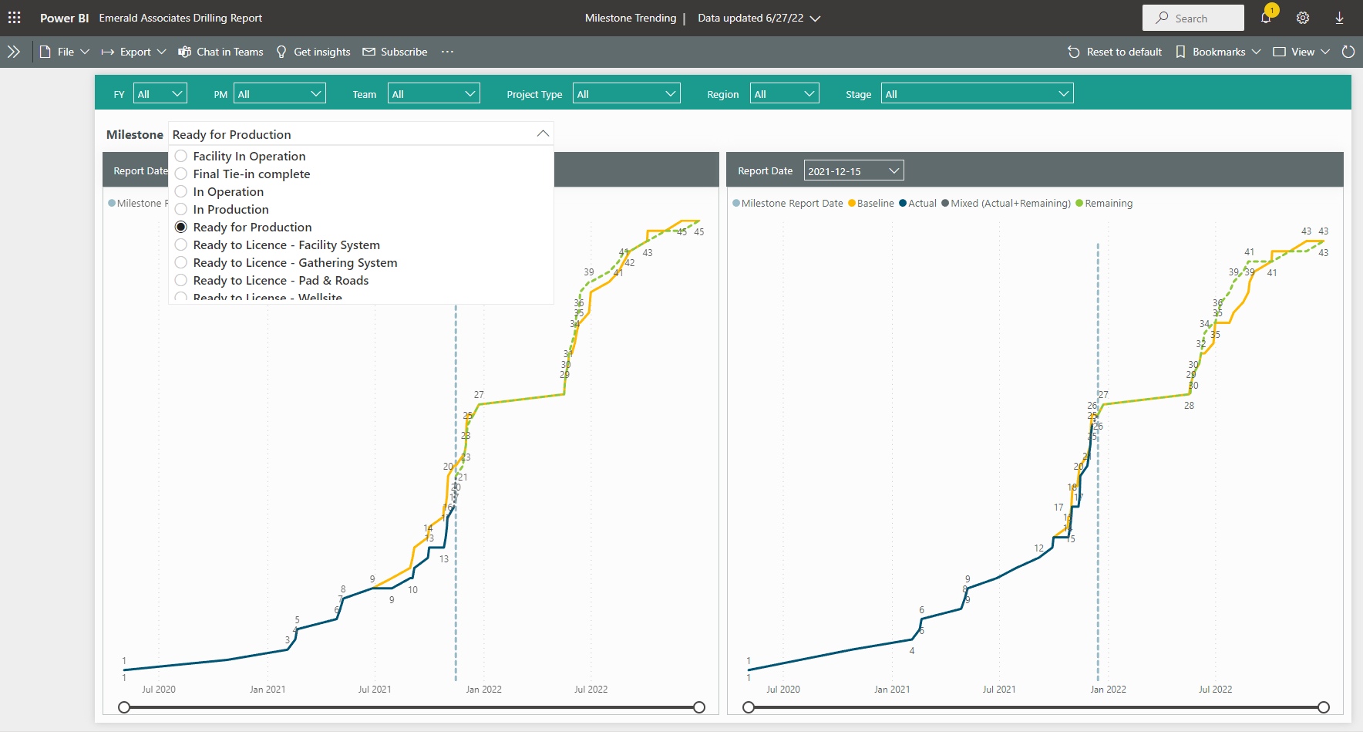Click the Get insights lightbulb icon
Viewport: 1363px width, 732px height.
(281, 52)
